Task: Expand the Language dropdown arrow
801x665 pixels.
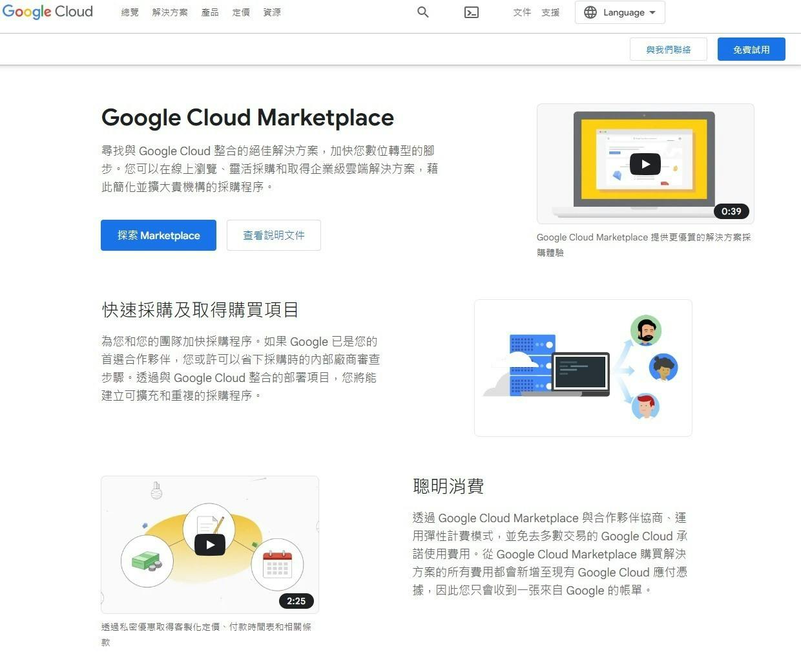Action: (x=652, y=12)
